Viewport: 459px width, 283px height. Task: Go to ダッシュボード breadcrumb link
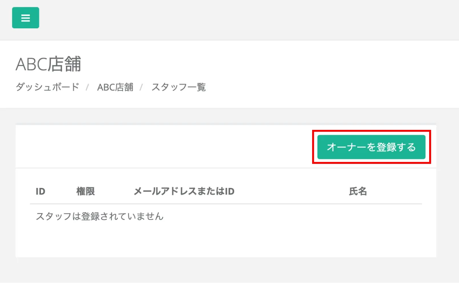[x=47, y=87]
